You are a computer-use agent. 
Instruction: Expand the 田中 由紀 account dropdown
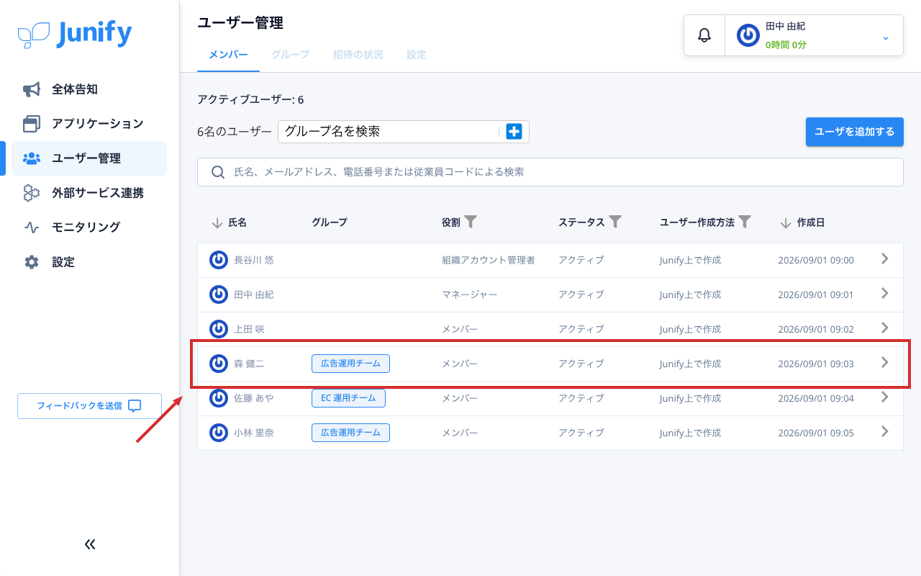(886, 37)
